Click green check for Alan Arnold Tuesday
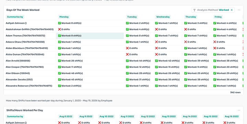The width and height of the screenshot is (247, 124). [127, 61]
